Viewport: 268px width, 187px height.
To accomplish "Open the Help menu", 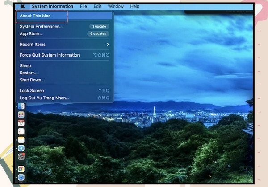I will point(135,7).
